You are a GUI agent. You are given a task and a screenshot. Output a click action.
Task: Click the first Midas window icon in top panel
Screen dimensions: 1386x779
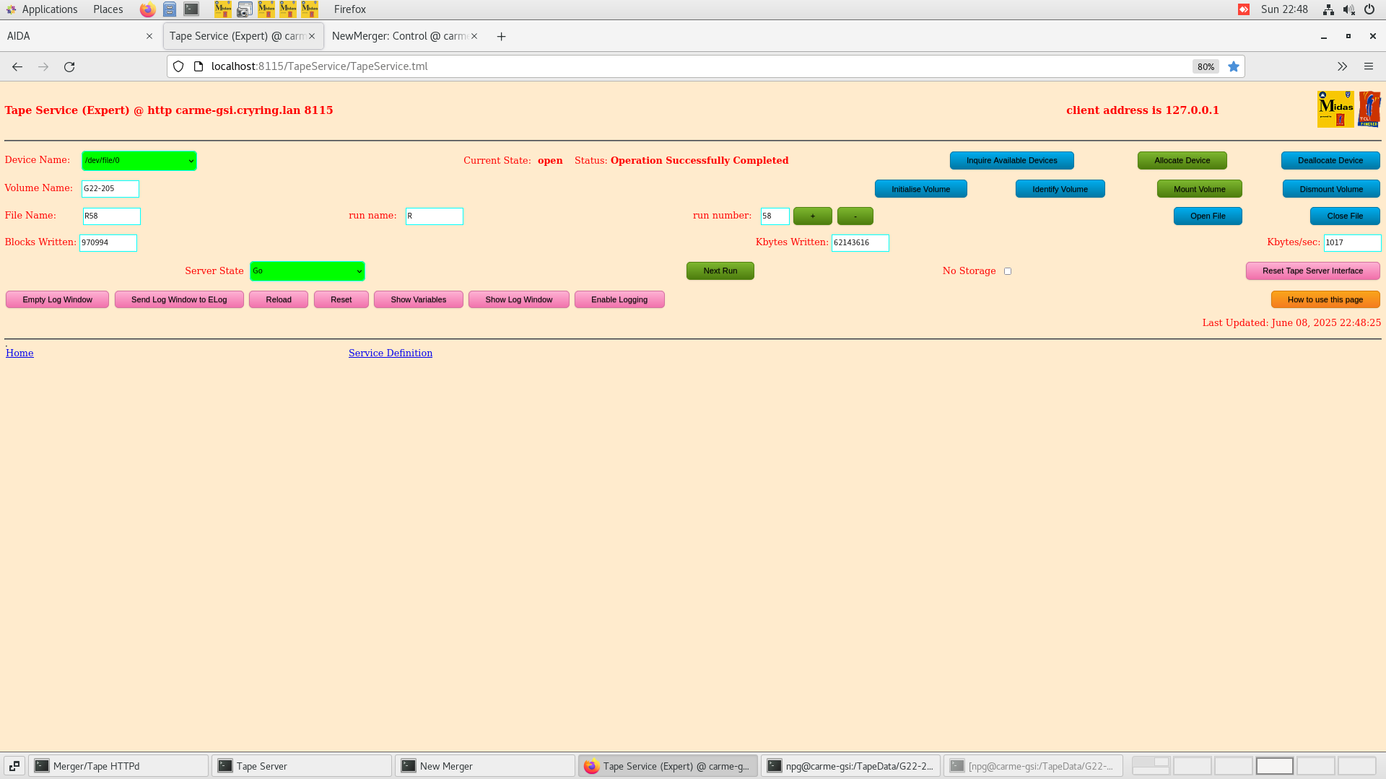point(223,9)
